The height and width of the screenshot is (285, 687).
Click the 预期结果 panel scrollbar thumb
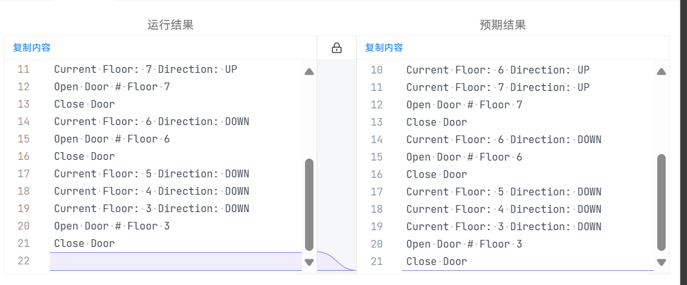coord(661,202)
